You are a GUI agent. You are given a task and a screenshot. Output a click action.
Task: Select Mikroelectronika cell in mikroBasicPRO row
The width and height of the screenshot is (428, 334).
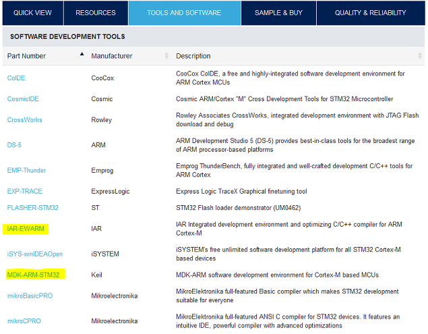115,296
